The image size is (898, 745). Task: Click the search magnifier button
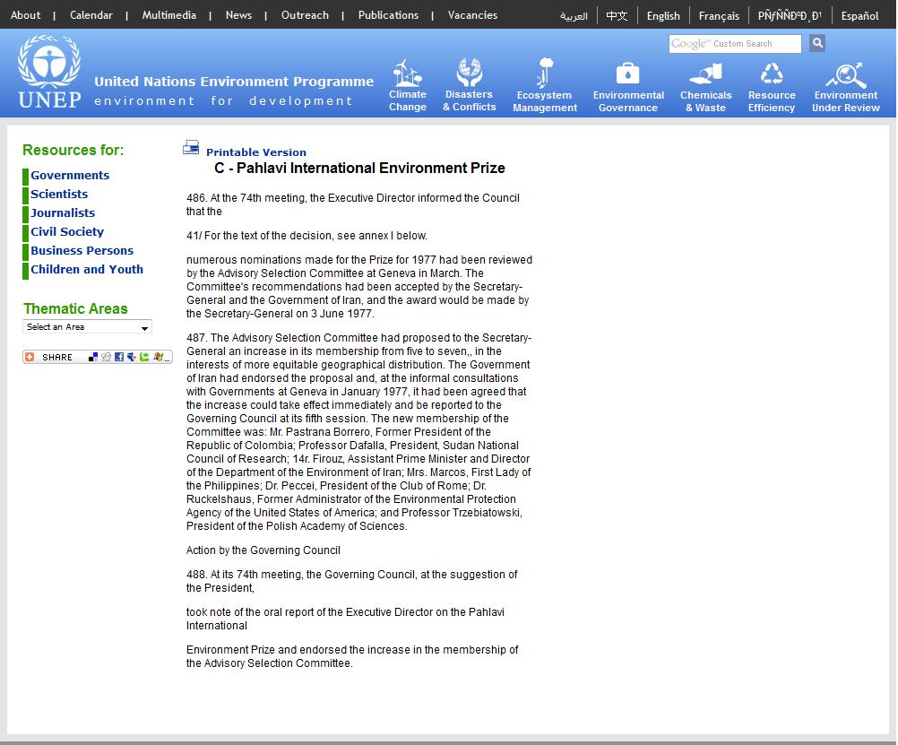tap(816, 43)
